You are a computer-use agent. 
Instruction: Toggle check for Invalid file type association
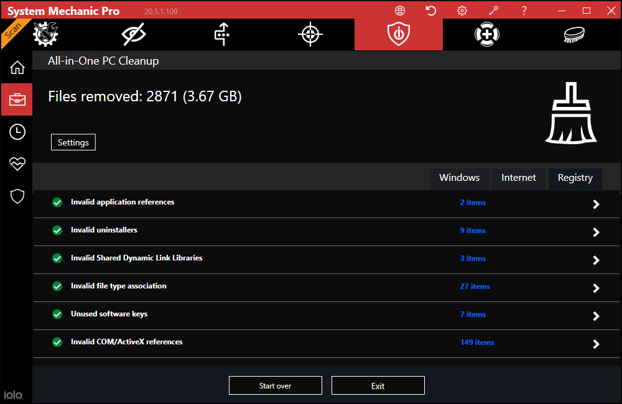tap(57, 287)
